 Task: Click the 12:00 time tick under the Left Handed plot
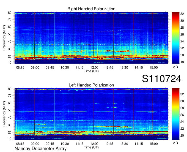tap(94, 144)
